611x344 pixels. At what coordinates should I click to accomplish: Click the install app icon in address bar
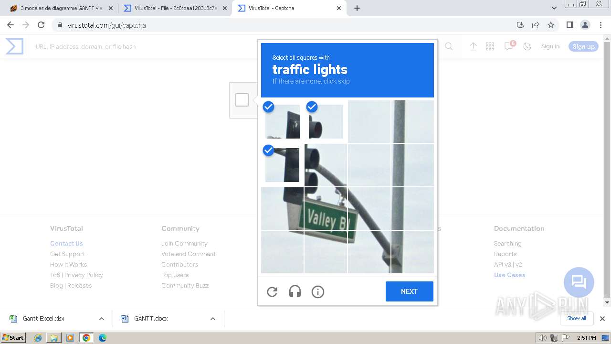click(520, 25)
